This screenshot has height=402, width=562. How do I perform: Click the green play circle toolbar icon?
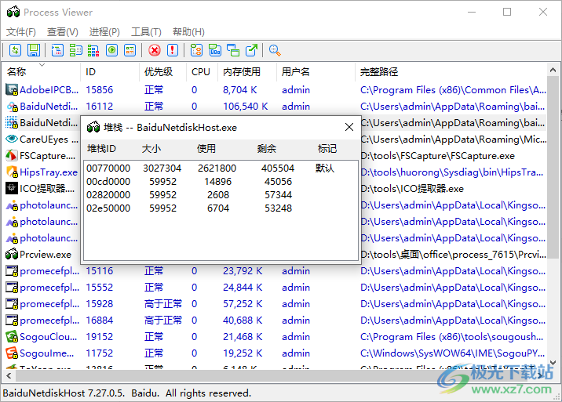(x=111, y=50)
